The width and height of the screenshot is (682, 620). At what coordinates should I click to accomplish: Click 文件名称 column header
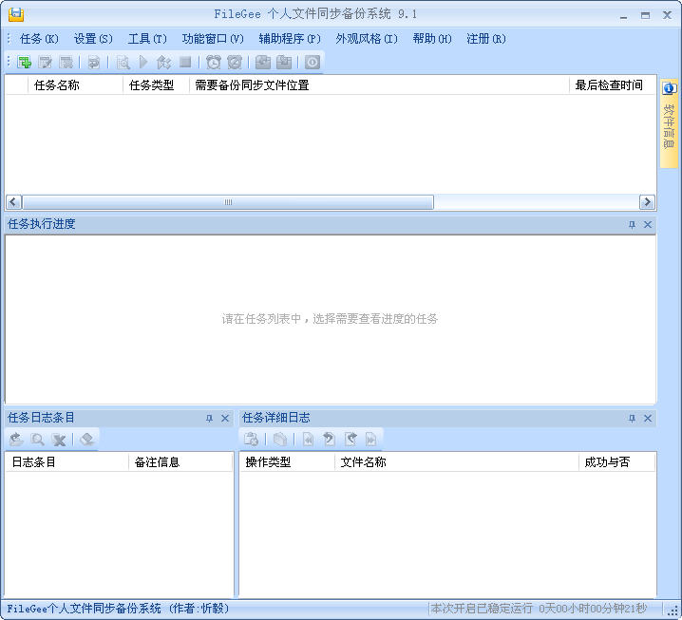point(457,461)
